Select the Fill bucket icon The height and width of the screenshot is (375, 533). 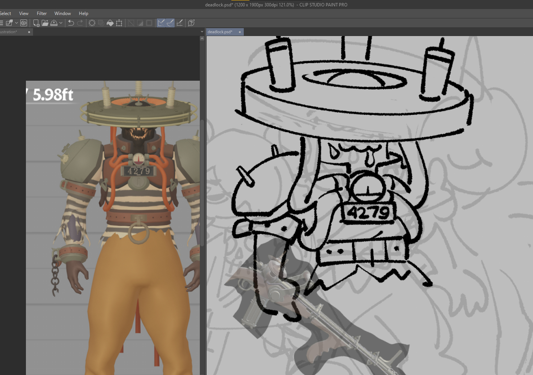coord(110,23)
